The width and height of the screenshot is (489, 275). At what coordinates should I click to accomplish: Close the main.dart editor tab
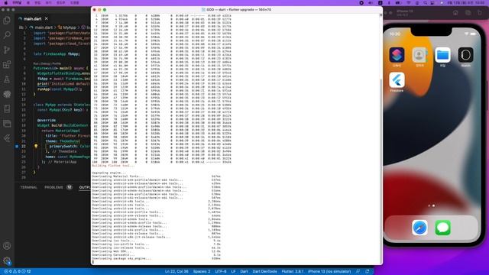tap(46, 18)
